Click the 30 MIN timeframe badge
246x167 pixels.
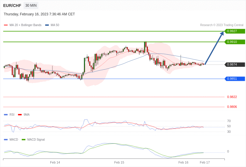tap(31, 6)
